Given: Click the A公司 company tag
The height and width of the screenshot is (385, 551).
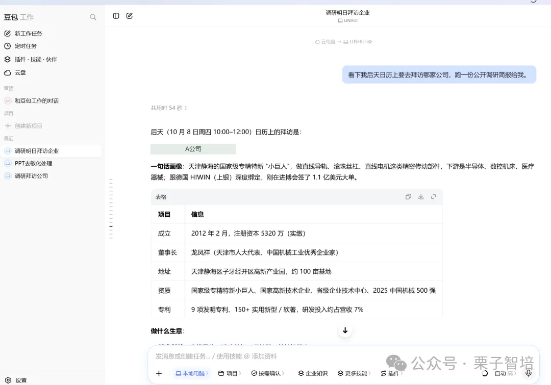Looking at the screenshot, I should [193, 149].
